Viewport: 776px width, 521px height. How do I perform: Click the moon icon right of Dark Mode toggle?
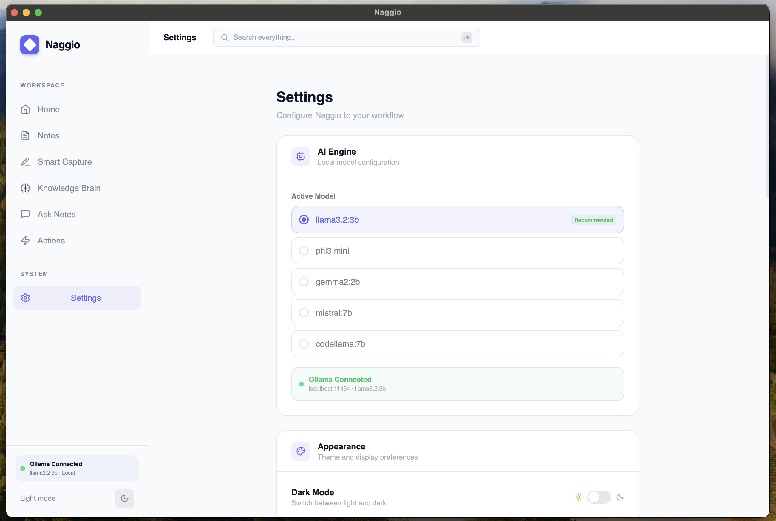(x=620, y=497)
